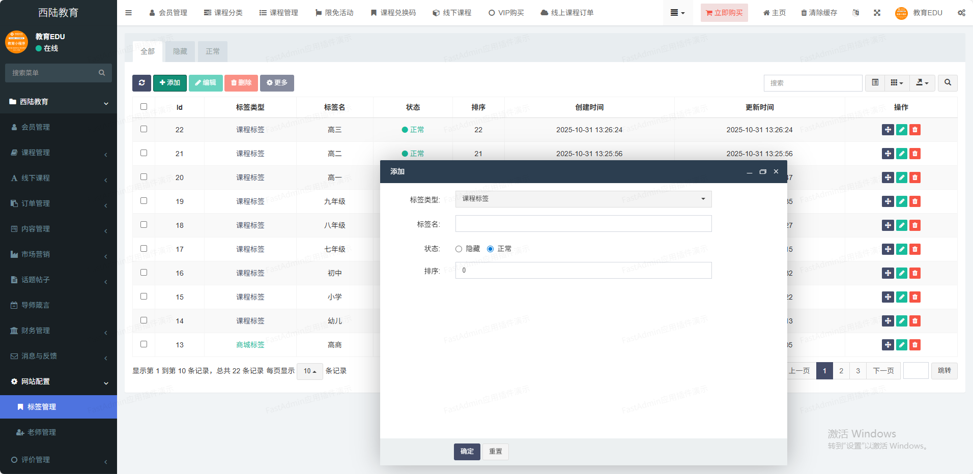Check the checkbox for row 19

click(x=144, y=201)
